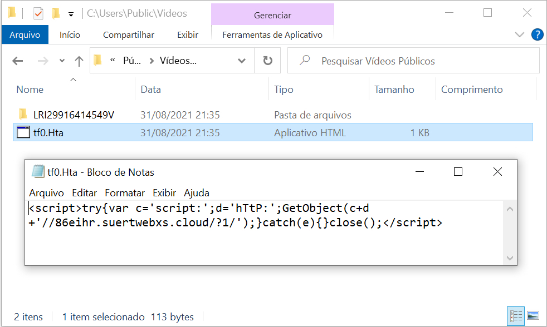Go up one folder level arrow
This screenshot has height=327, width=547.
tap(79, 61)
